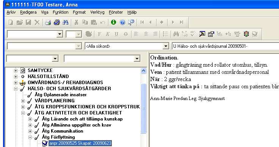Toggle italic (K) formatting
Image resolution: width=279 pixels, height=147 pixels.
coord(108,34)
